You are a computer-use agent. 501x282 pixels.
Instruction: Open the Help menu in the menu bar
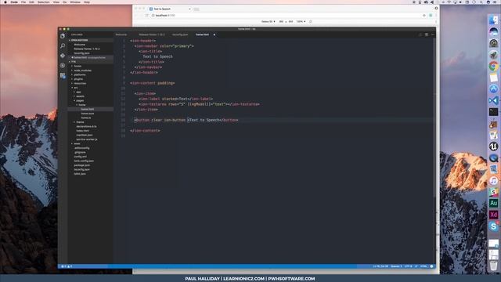[87, 2]
